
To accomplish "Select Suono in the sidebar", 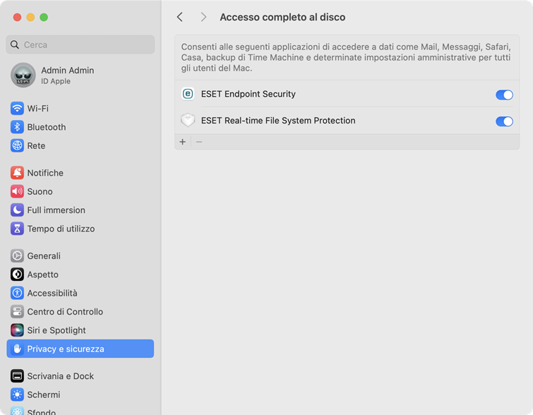I will (80, 192).
